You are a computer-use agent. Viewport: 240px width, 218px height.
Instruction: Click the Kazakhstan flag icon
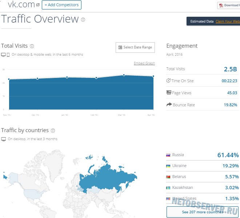pos(168,188)
